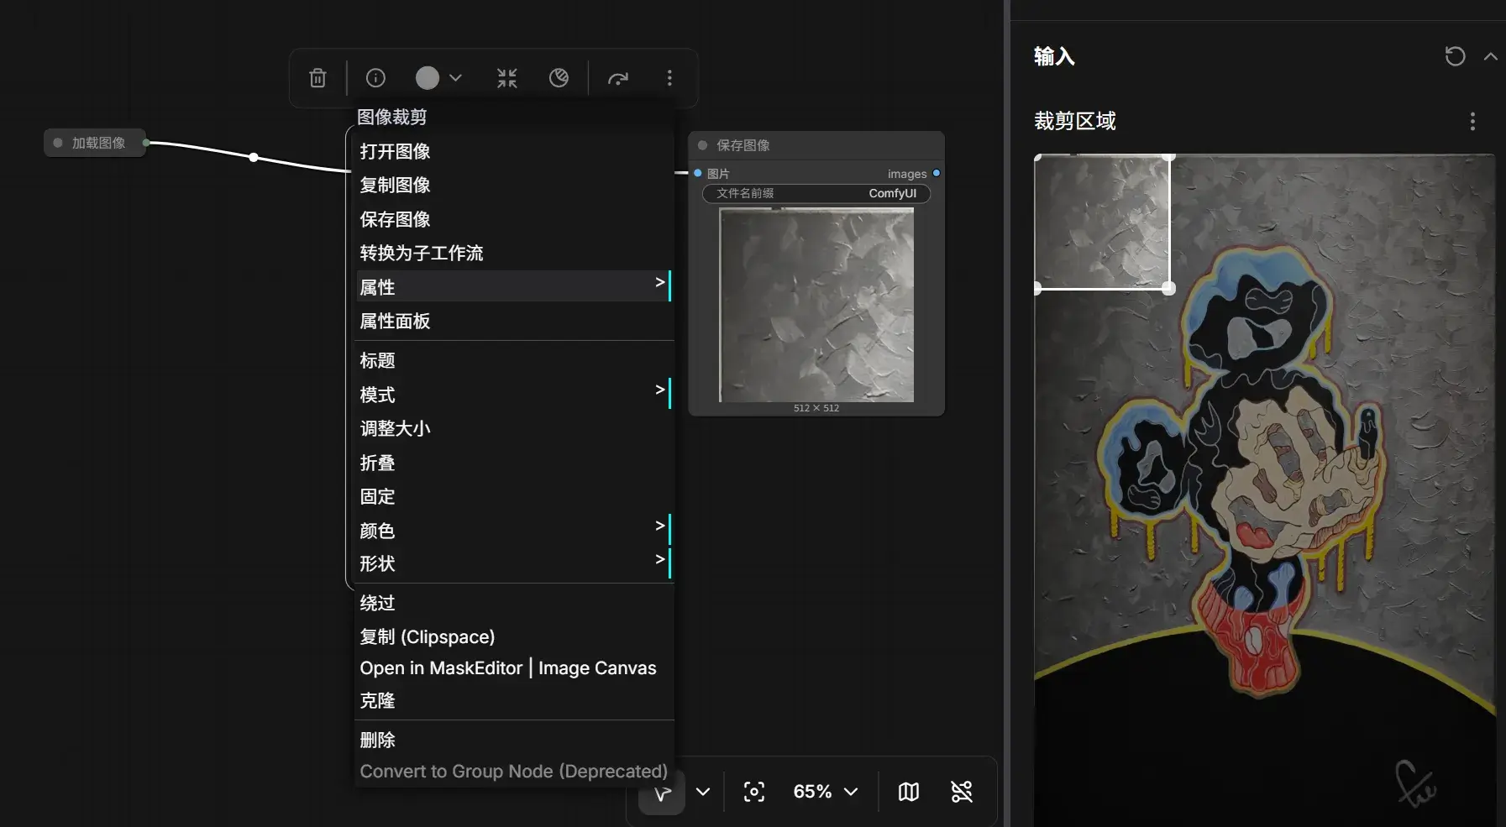The height and width of the screenshot is (827, 1506).
Task: Select 绕过 in the context menu
Action: click(514, 603)
